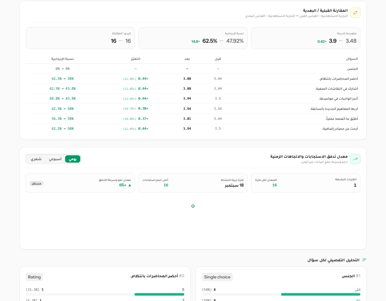
Task: Click the swap-arrows icon beside المقارنة القبلية / البعدية
Action: click(355, 13)
